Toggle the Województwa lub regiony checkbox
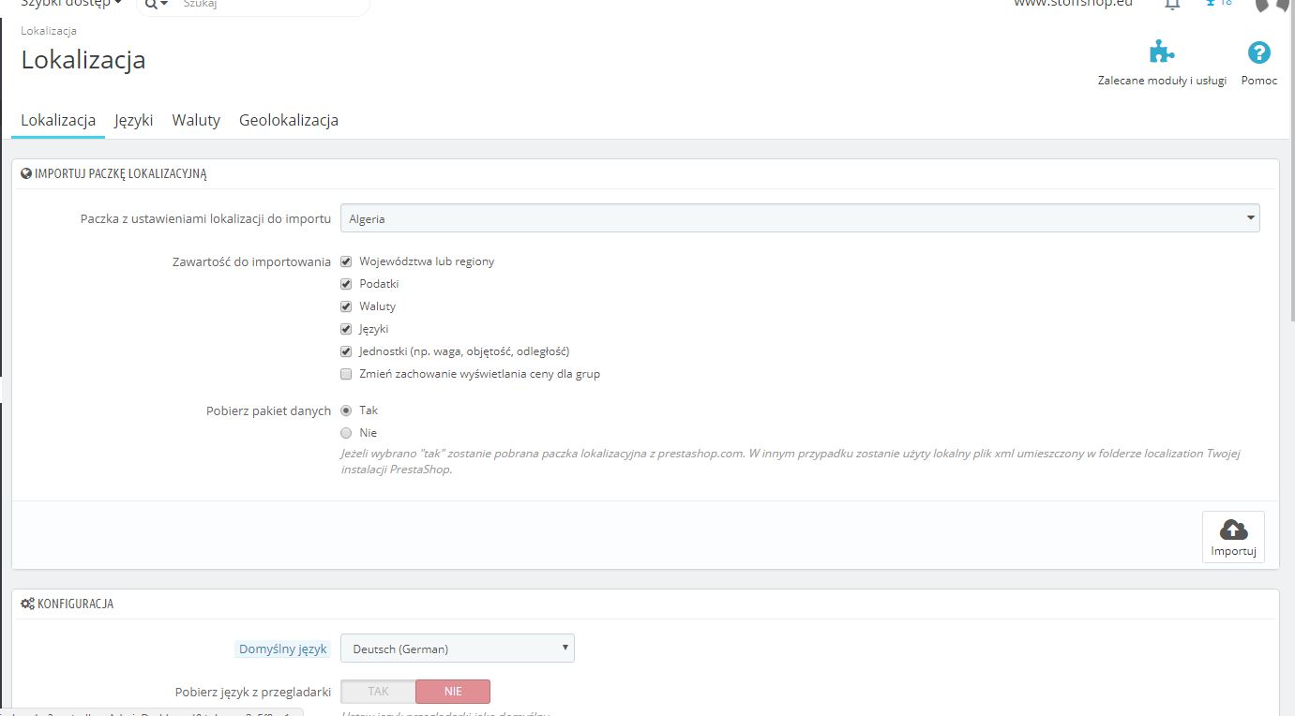Image resolution: width=1295 pixels, height=716 pixels. pos(346,261)
